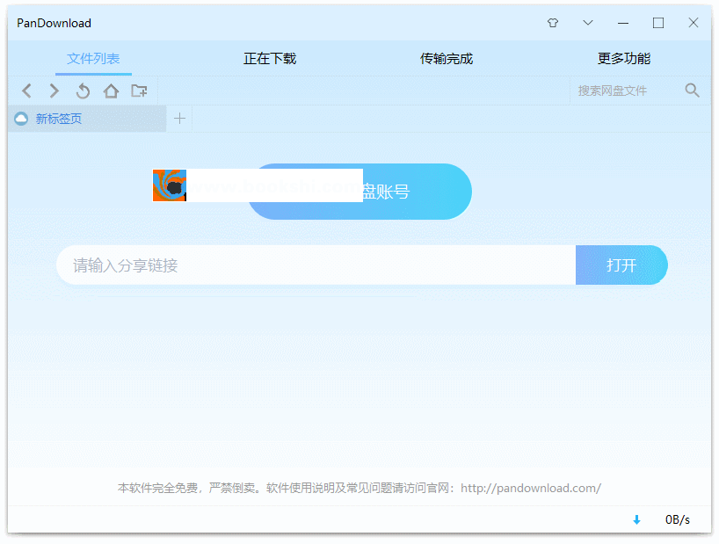Go back with the left arrow icon

(x=27, y=91)
